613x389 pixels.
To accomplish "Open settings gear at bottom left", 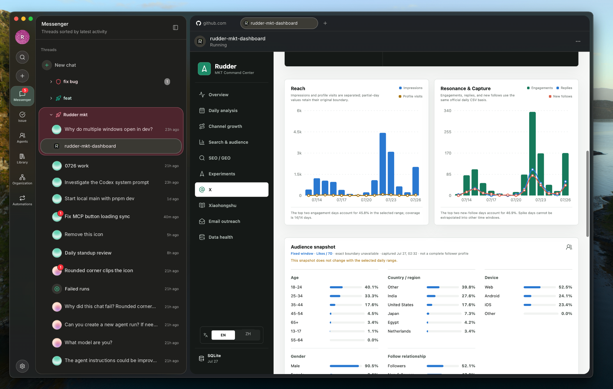I will (22, 366).
